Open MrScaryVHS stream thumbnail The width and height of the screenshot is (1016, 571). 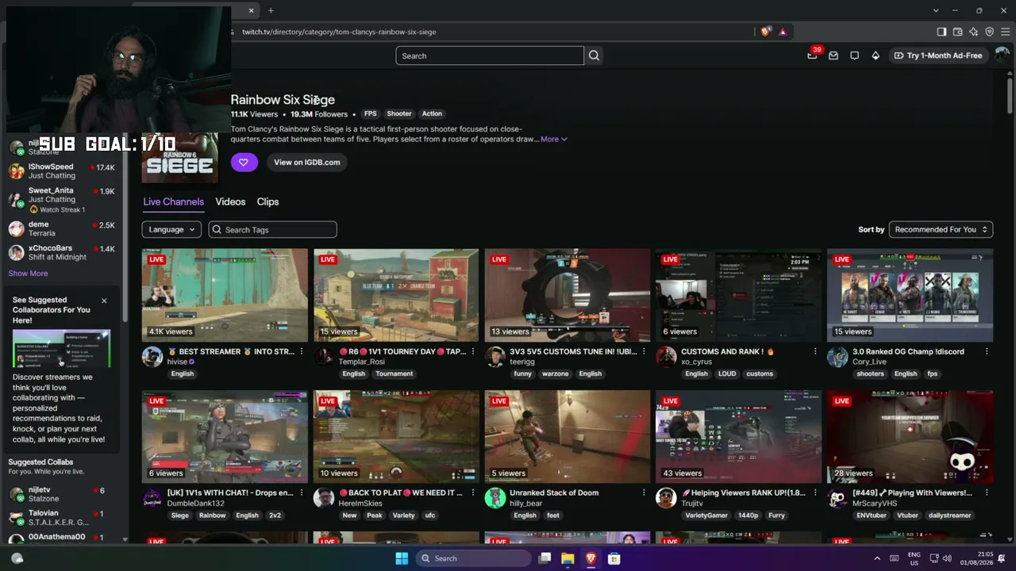tap(910, 437)
